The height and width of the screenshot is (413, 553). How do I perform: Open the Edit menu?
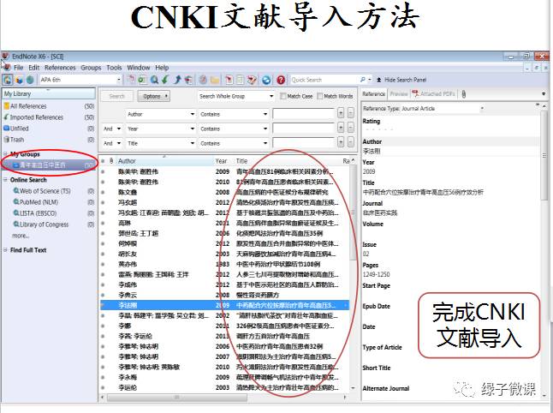34,68
